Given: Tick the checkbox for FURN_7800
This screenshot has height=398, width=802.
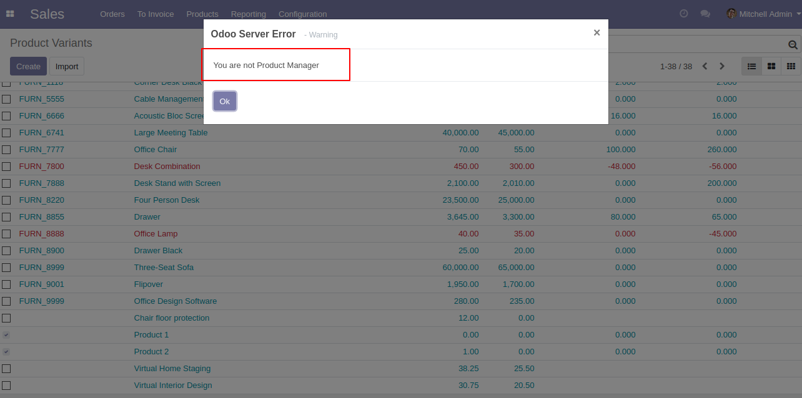Looking at the screenshot, I should 6,167.
